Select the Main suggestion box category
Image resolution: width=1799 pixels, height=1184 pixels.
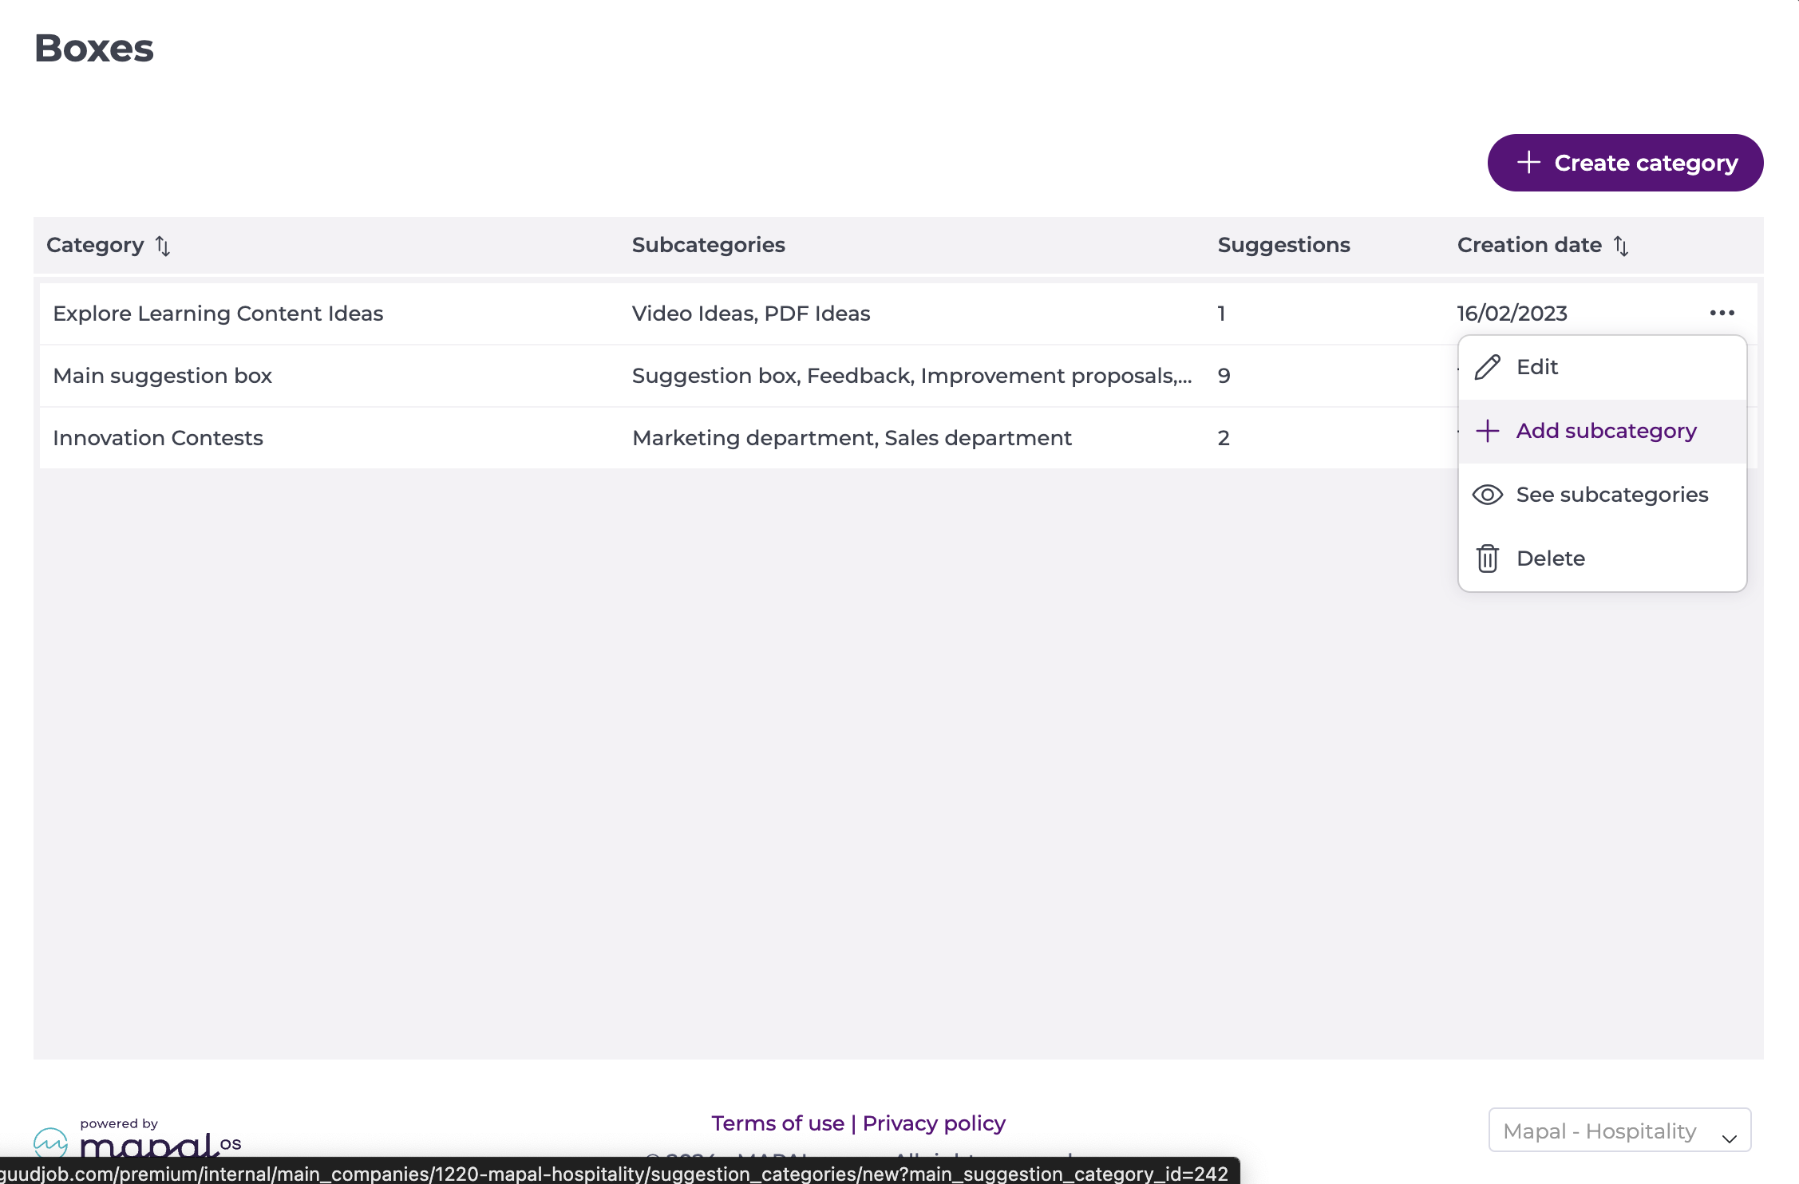162,376
